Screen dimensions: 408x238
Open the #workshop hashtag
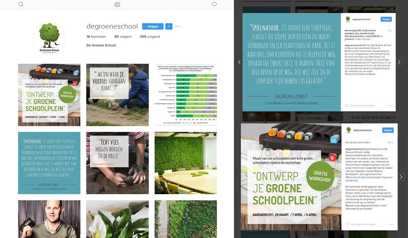352,165
